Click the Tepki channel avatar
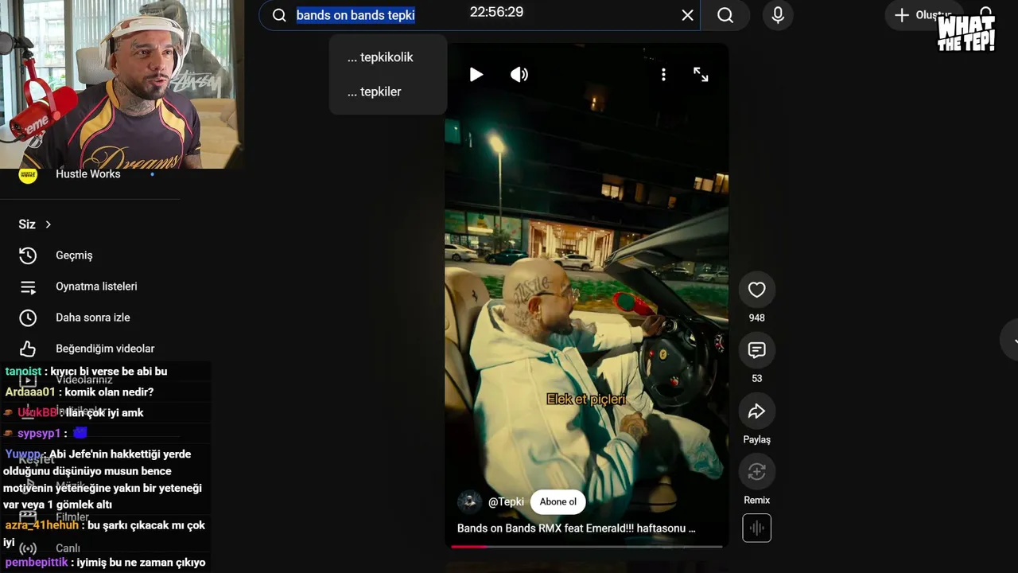The height and width of the screenshot is (573, 1018). coord(469,502)
